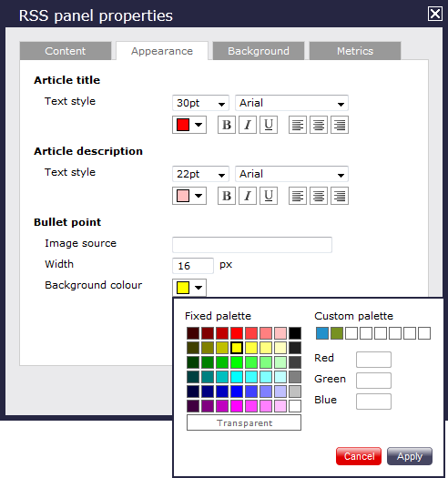Viewport: 448px width, 478px height.
Task: Open Article description Arial font dropdown
Action: tap(292, 174)
